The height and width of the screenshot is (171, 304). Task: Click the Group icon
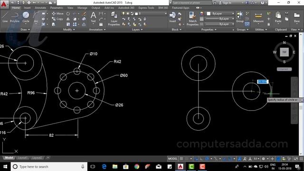(240, 17)
